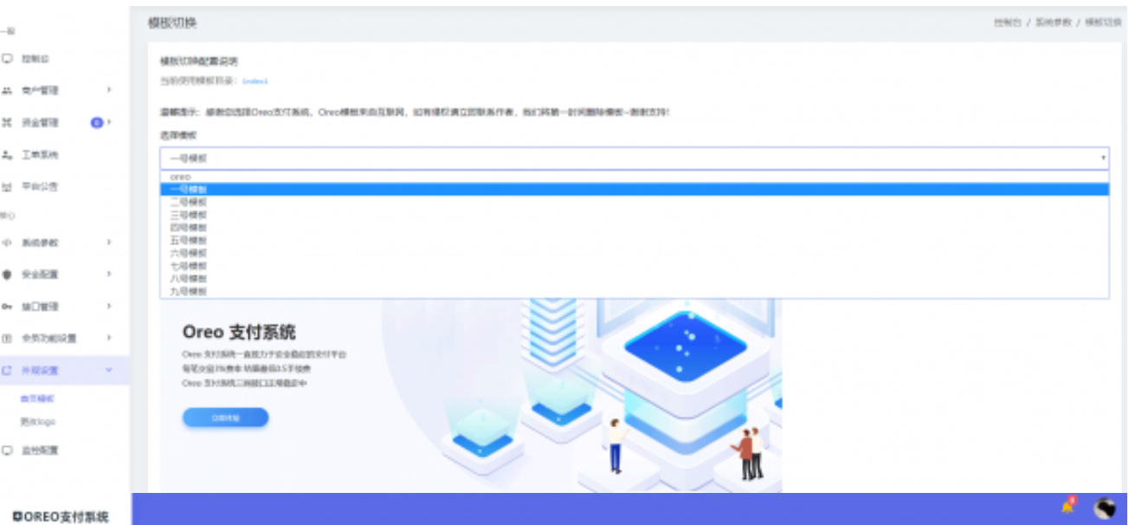Image resolution: width=1129 pixels, height=525 pixels.
Task: Select 一号模板 highlighted option
Action: pyautogui.click(x=635, y=189)
